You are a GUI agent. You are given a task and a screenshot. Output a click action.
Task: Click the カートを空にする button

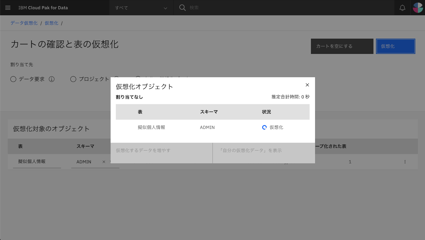(342, 46)
